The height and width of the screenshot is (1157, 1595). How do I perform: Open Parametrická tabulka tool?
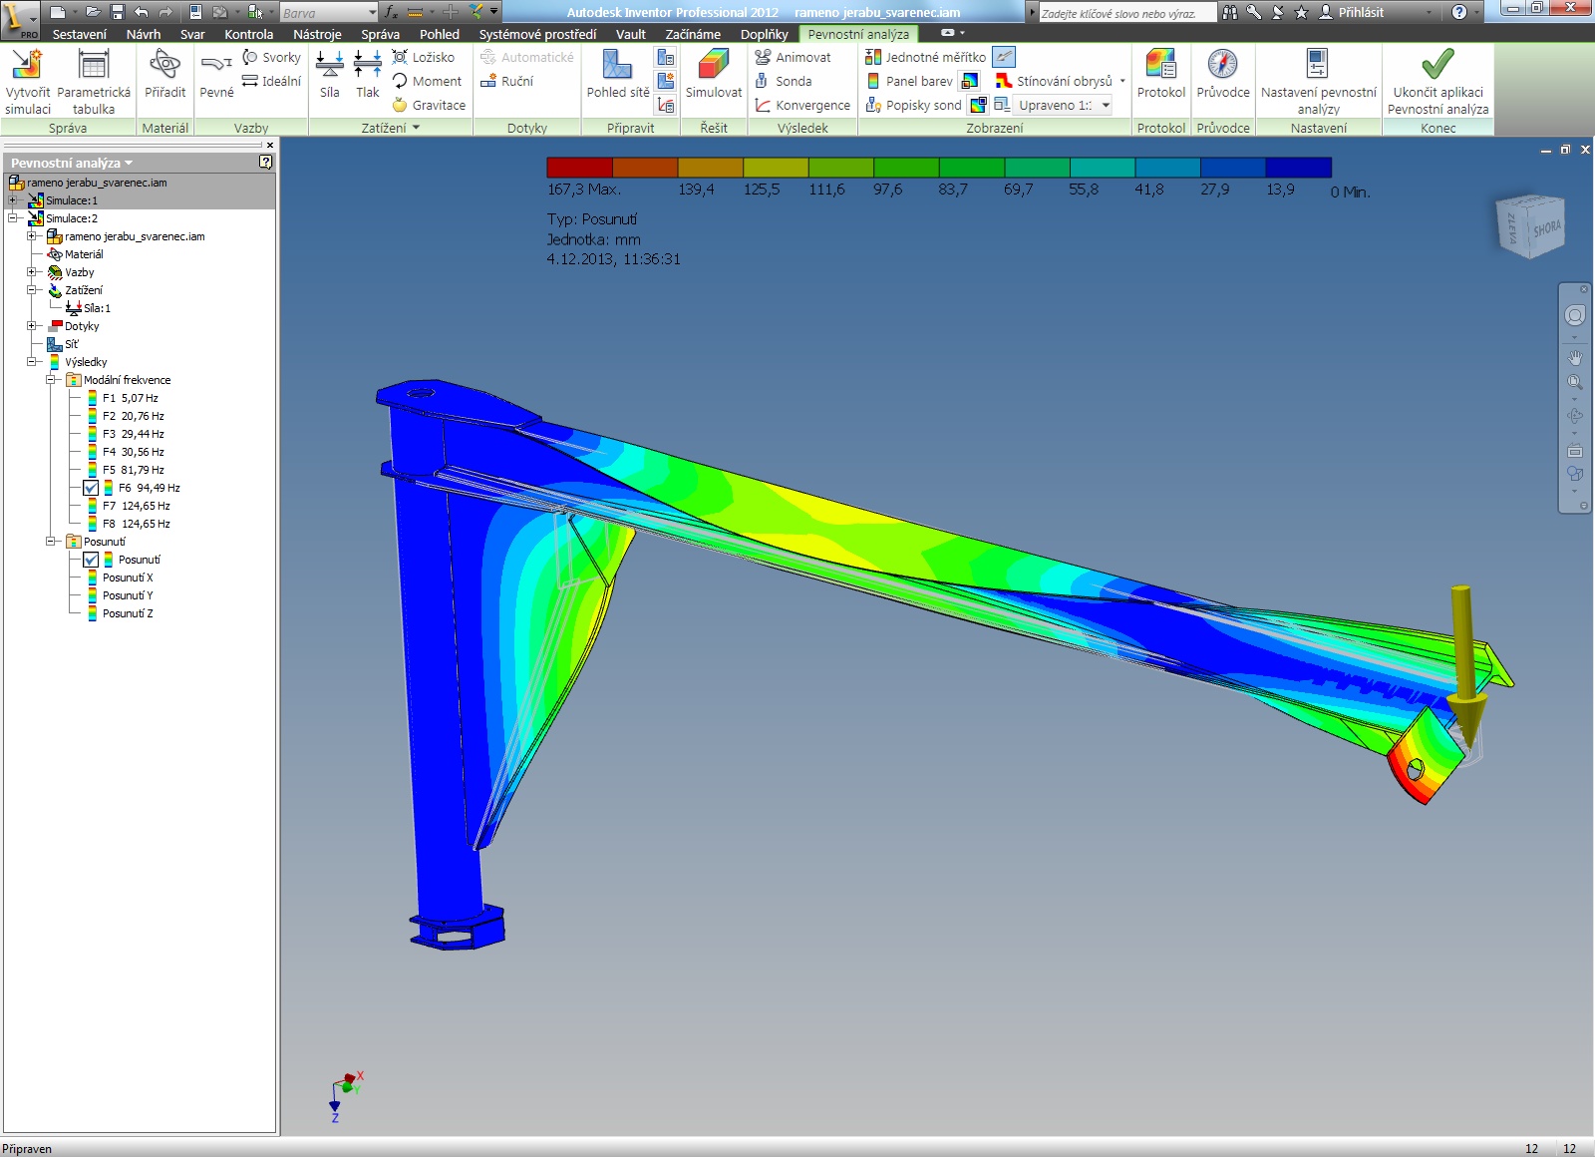point(93,67)
